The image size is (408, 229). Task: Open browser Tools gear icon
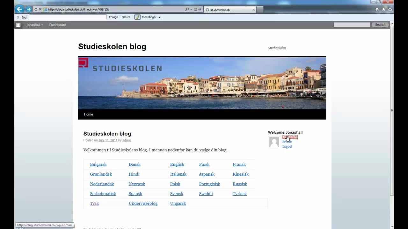tap(390, 9)
